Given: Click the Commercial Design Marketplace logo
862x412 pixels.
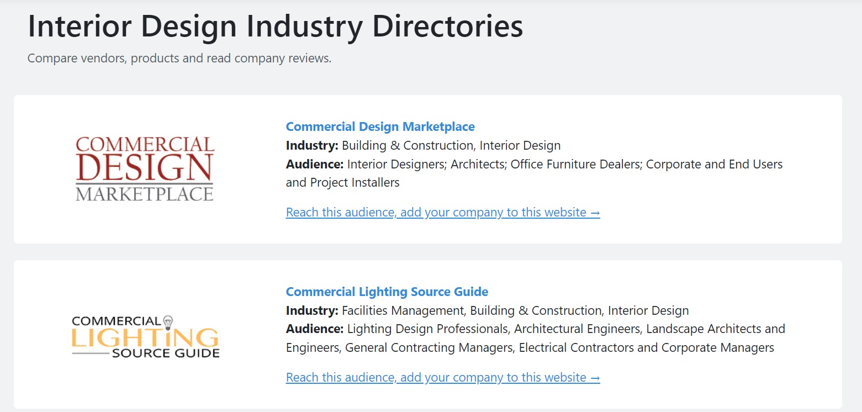Looking at the screenshot, I should tap(145, 169).
